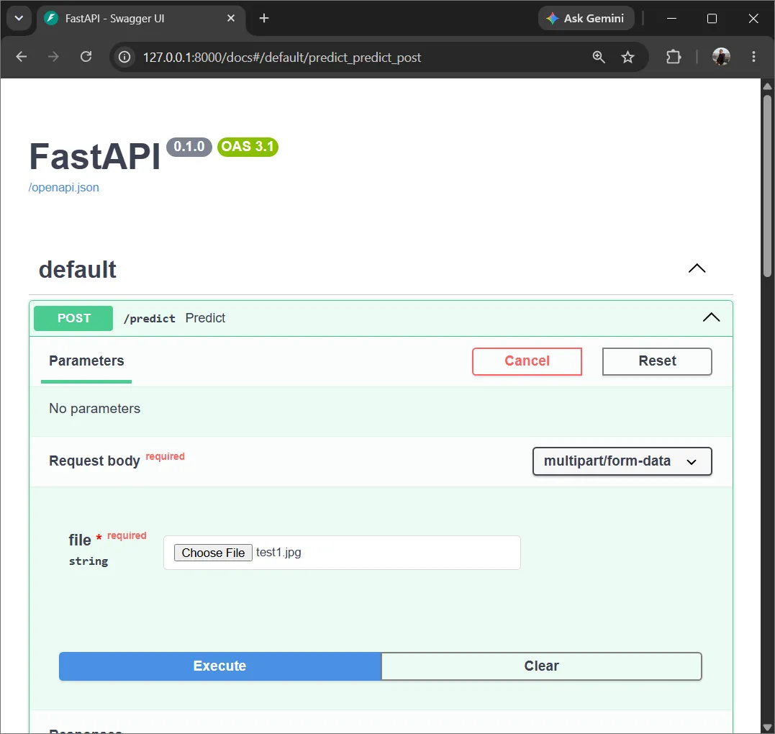Screen dimensions: 775x734
Task: Open the multipart/form-data content type dropdown
Action: click(622, 461)
